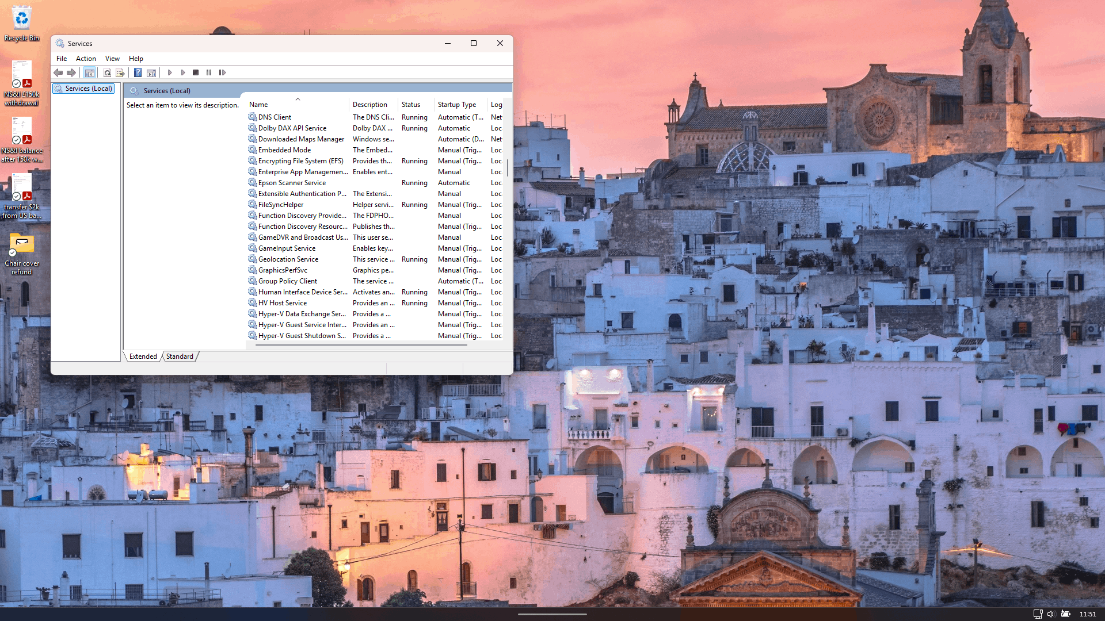The height and width of the screenshot is (621, 1105).
Task: Select NS&I £150k withdrawal PDF icon
Action: [x=22, y=83]
